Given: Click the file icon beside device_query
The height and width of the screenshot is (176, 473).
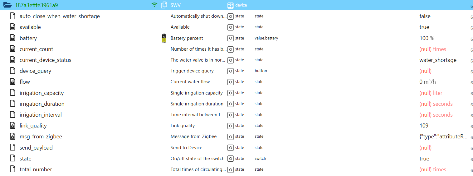Looking at the screenshot, I should [12, 71].
